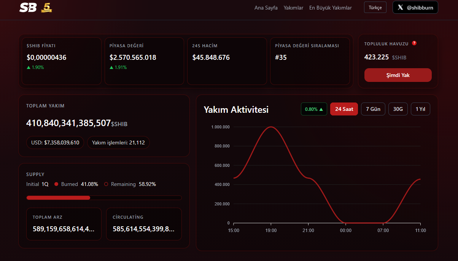
Task: Click the 5 Years anniversary badge
Action: point(46,7)
